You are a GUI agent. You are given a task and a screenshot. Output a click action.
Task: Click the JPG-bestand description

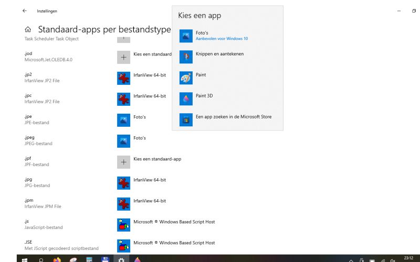coord(37,185)
